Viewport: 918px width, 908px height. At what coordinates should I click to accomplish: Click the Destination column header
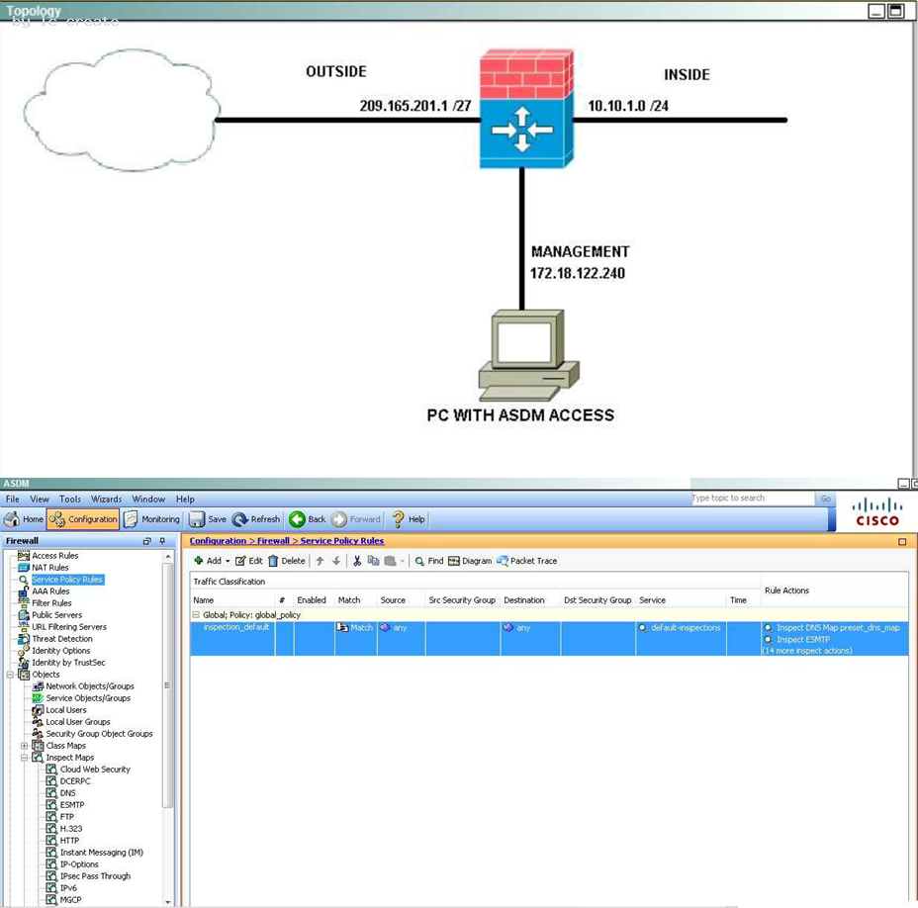pos(530,600)
